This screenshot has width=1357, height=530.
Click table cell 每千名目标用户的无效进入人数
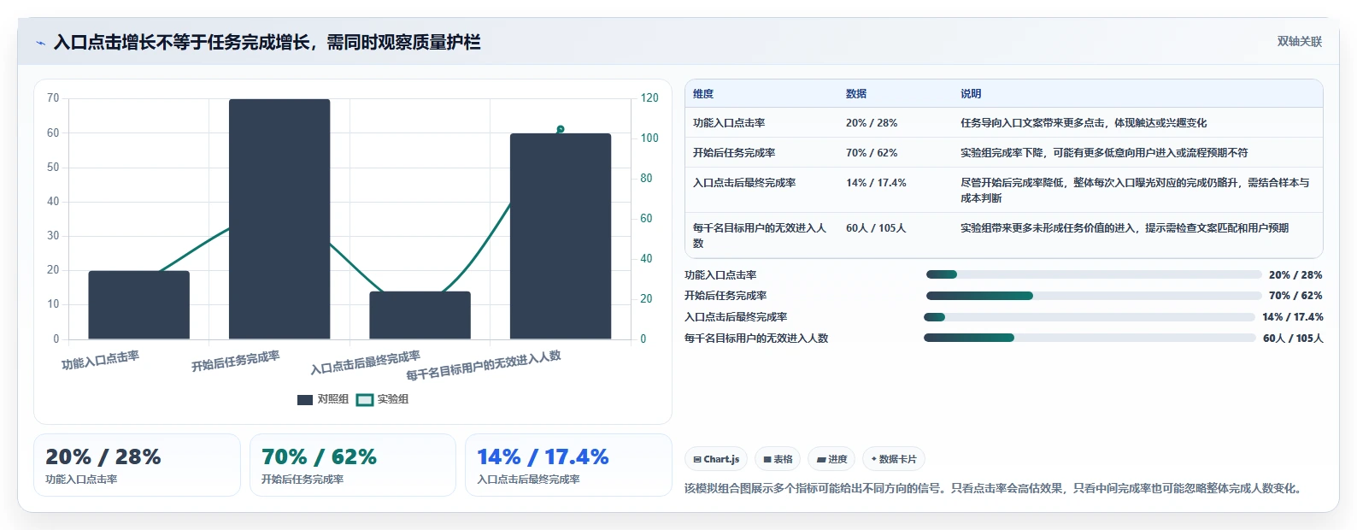[760, 236]
